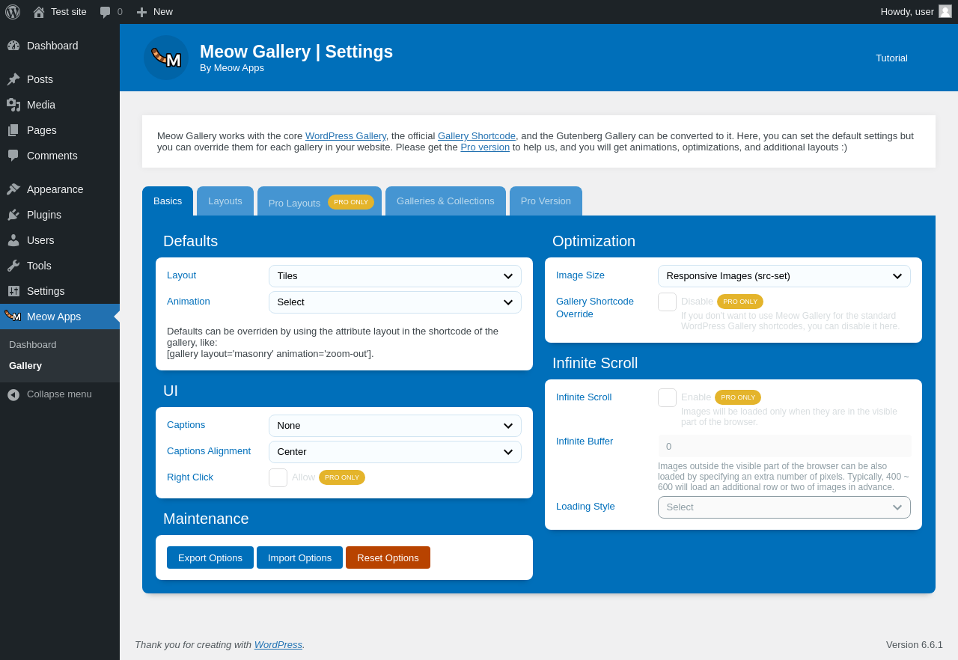Click the Media icon in the sidebar

click(x=13, y=105)
